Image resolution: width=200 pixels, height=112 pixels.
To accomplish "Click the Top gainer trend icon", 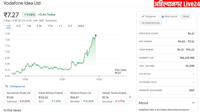I will coord(143,17).
